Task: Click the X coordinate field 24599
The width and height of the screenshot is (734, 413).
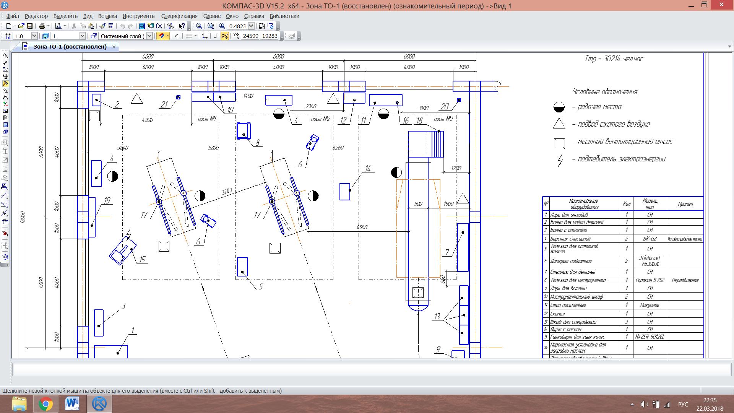Action: (250, 36)
